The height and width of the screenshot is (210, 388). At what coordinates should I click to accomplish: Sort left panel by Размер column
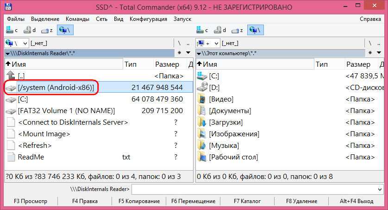[167, 64]
